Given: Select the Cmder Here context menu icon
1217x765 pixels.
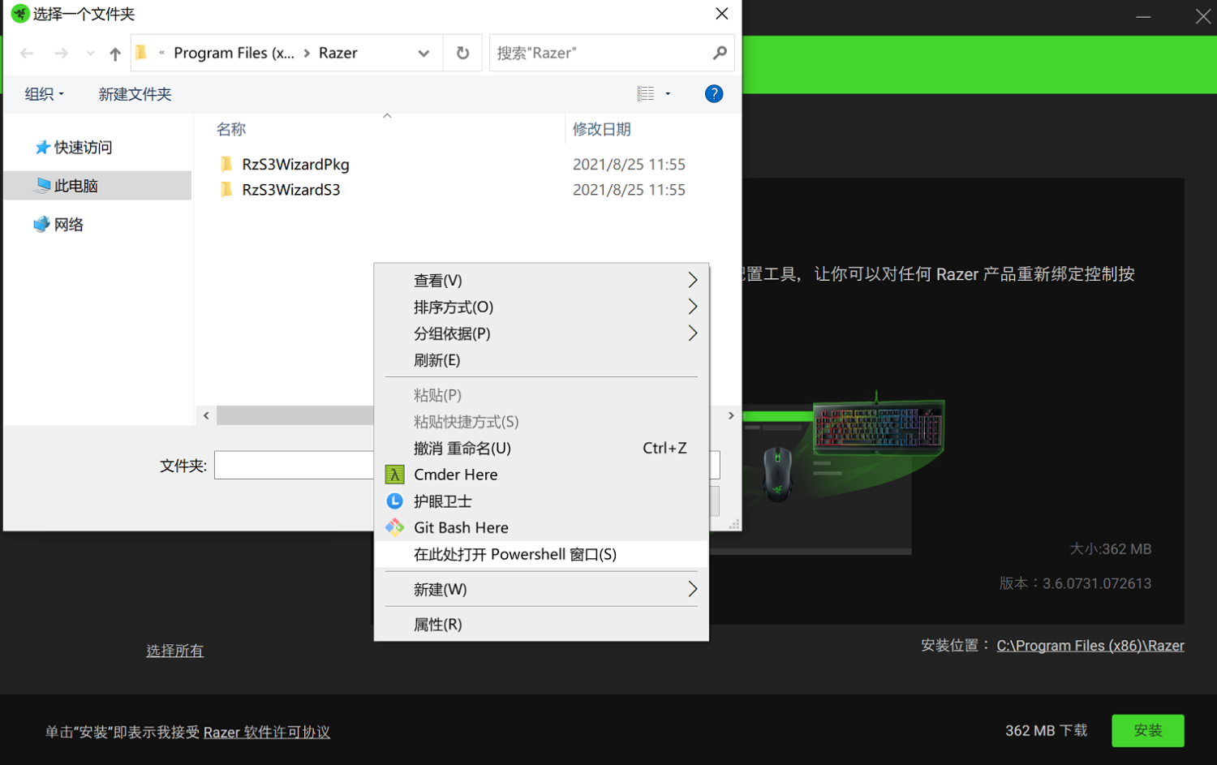Looking at the screenshot, I should pos(395,475).
